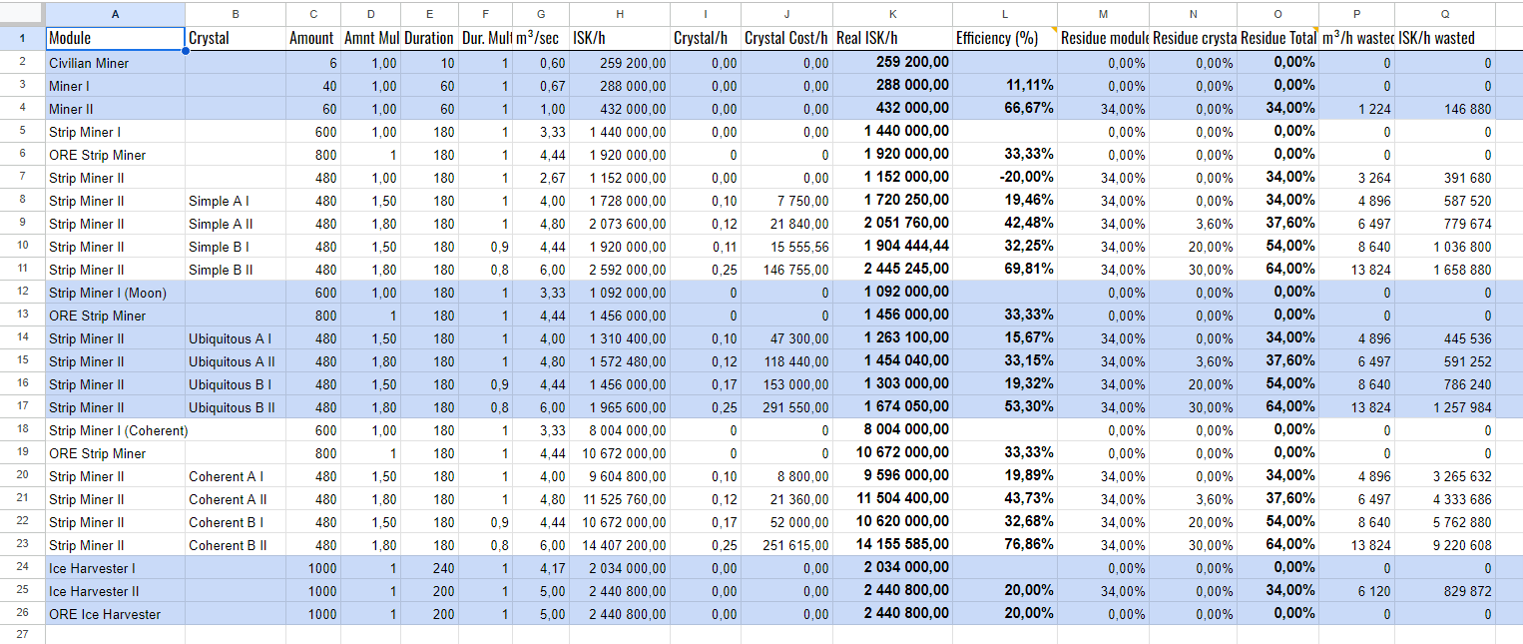Click the m³/h wasted value 6 120

tap(1357, 591)
